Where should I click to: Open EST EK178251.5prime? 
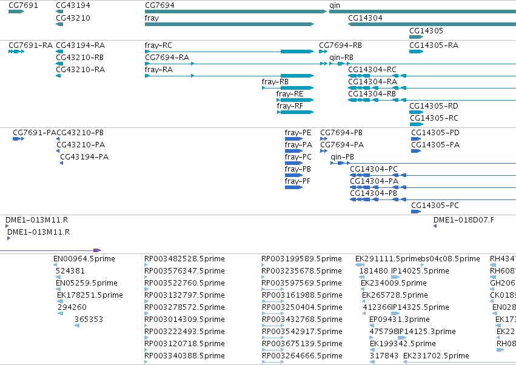click(x=90, y=295)
